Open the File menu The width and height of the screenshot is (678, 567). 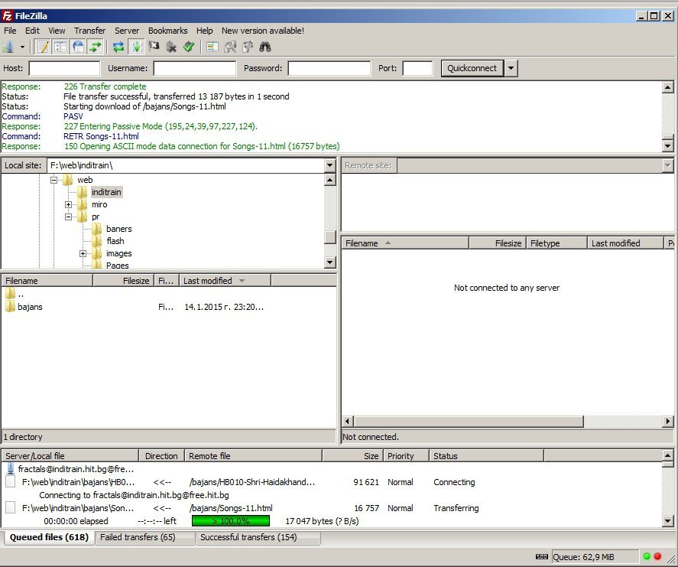[x=10, y=31]
